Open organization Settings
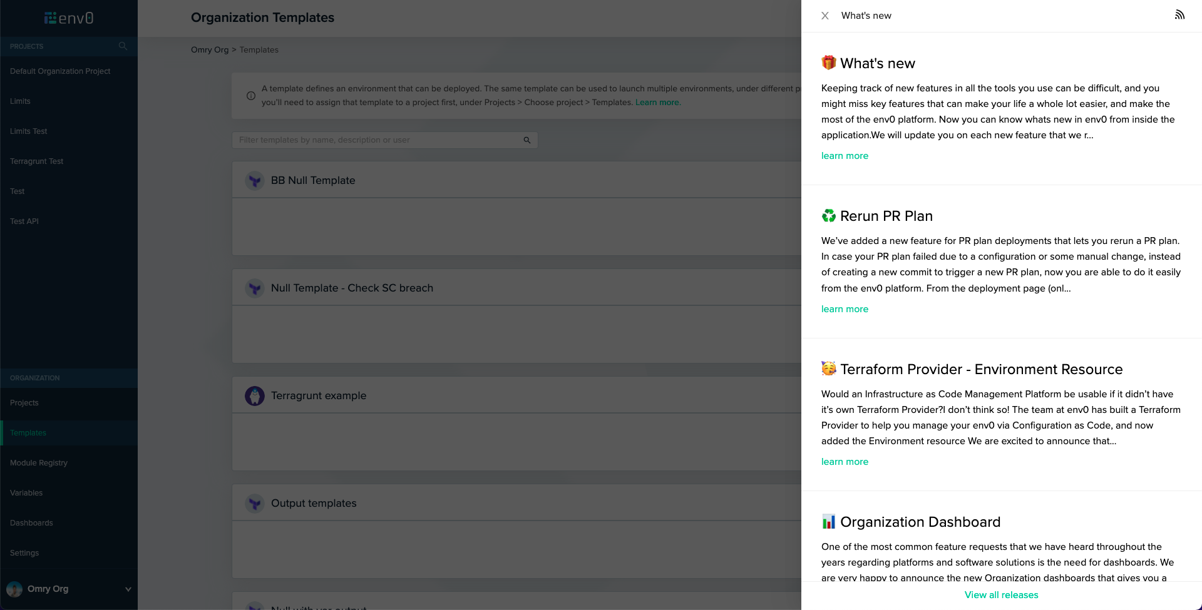This screenshot has width=1202, height=610. pos(24,553)
